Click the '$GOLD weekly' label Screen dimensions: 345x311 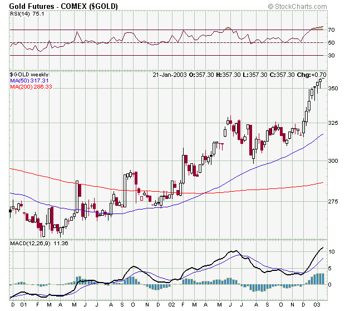pos(29,75)
